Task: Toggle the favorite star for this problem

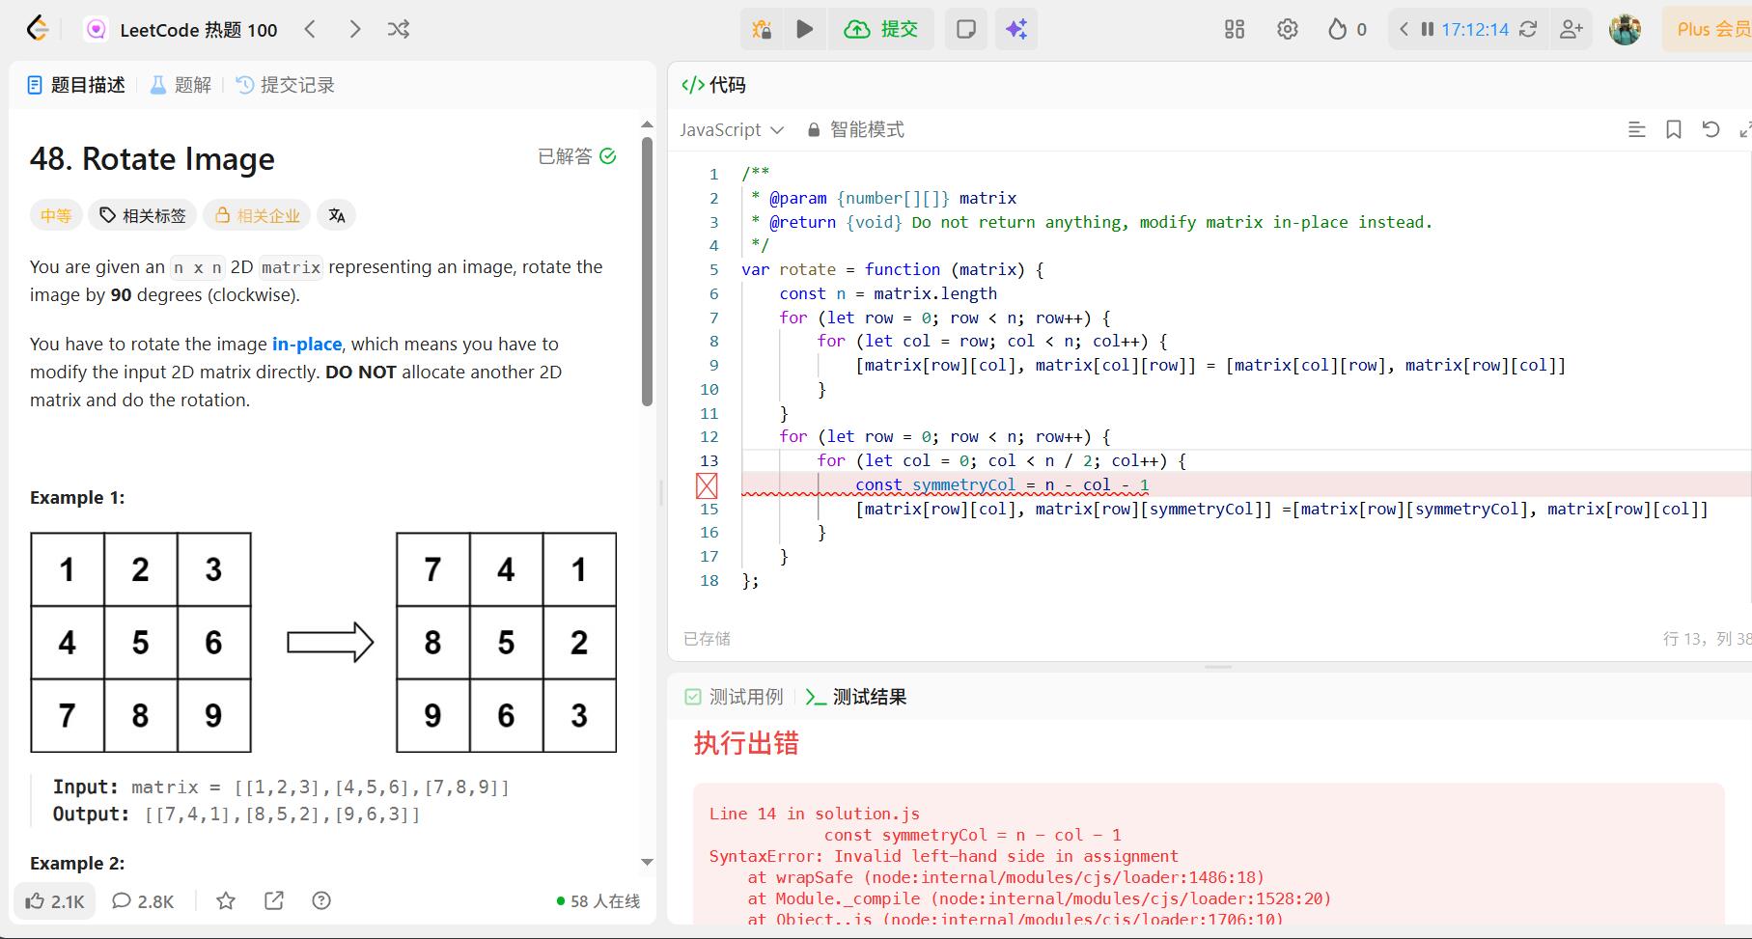Action: tap(226, 900)
